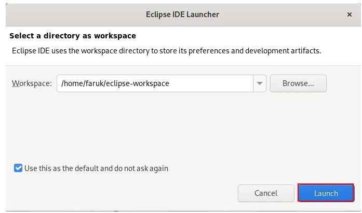362x213 pixels.
Task: Click the 'Workspace:' field label
Action: (x=32, y=83)
